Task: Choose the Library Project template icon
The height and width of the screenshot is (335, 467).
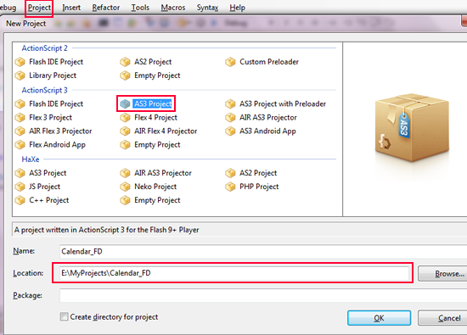Action: click(x=20, y=75)
